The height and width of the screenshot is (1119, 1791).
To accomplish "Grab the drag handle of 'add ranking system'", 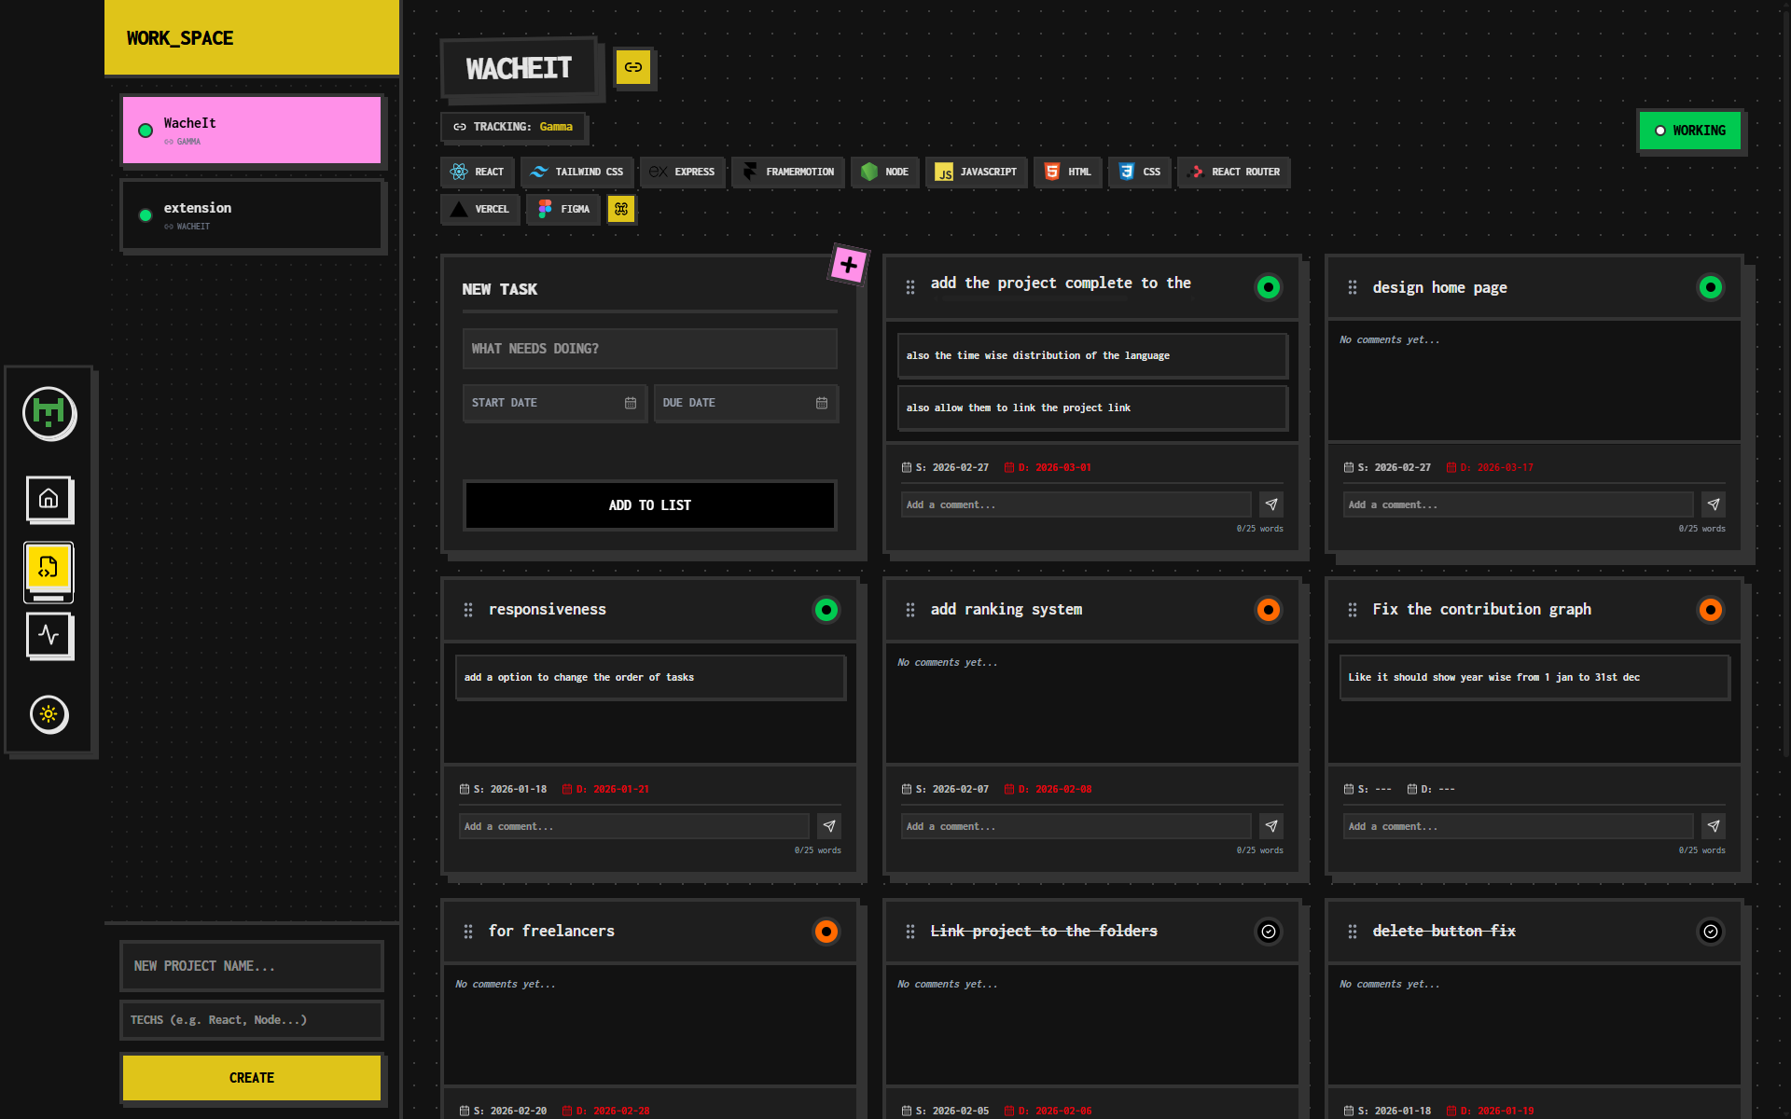I will point(910,610).
